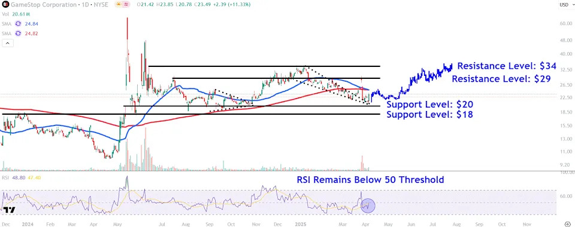
Task: Click the orange market status sun icon
Action: pyautogui.click(x=119, y=5)
